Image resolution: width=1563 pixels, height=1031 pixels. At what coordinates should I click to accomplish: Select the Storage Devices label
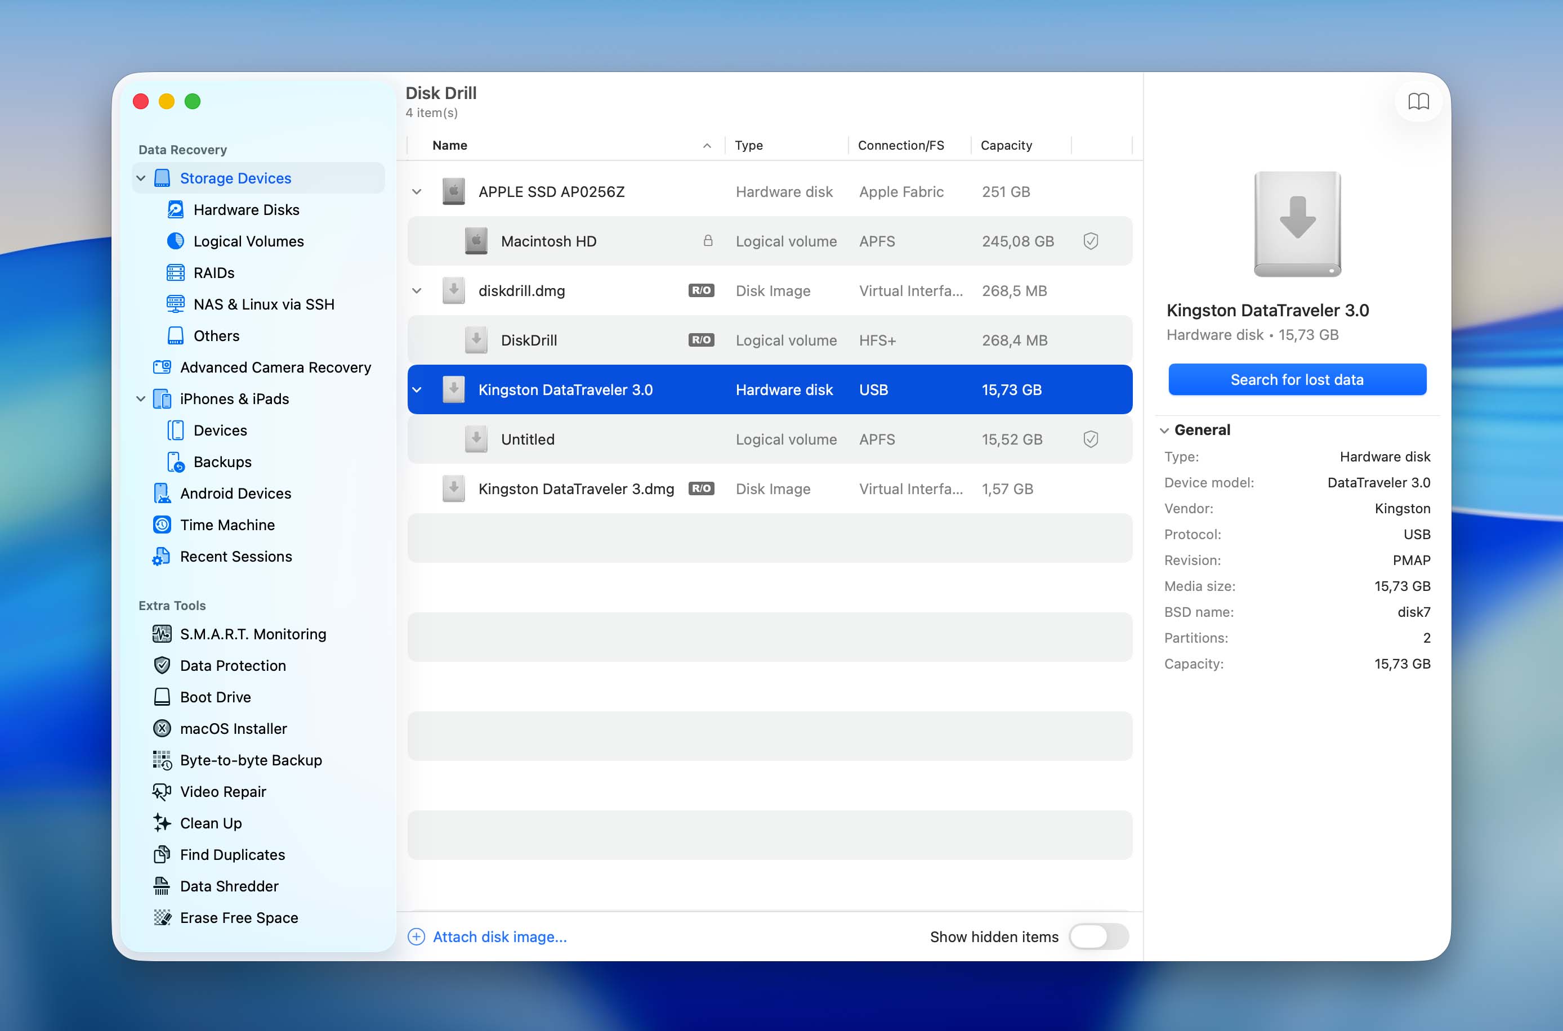(235, 178)
